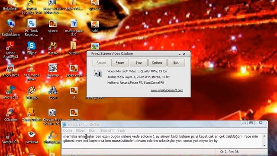
Task: Open Biçim menu in Not Defteri
Action: [92, 130]
